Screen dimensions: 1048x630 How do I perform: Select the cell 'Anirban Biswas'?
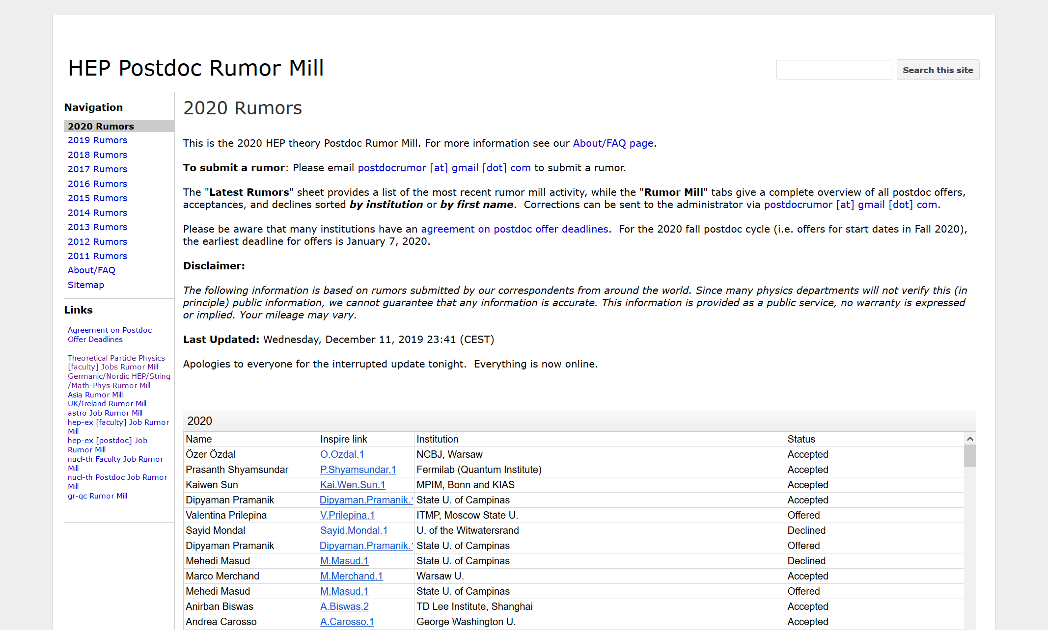(250, 606)
